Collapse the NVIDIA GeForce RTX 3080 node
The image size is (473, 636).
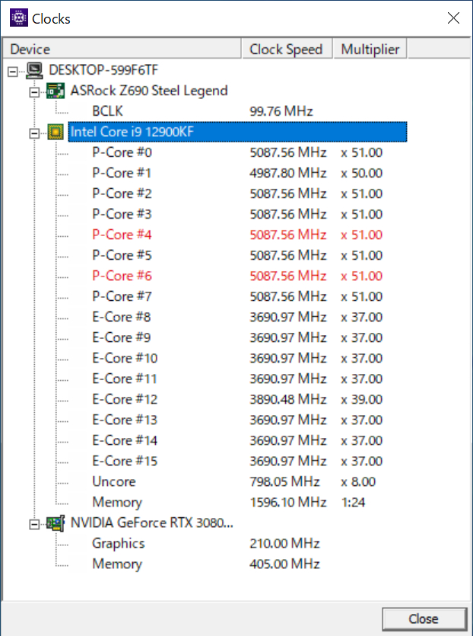tap(34, 525)
